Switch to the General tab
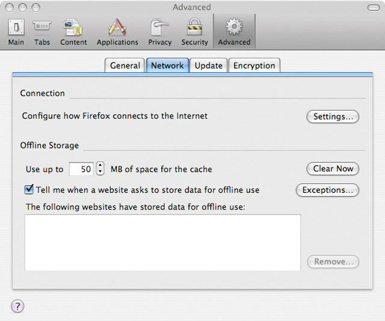 [x=125, y=66]
